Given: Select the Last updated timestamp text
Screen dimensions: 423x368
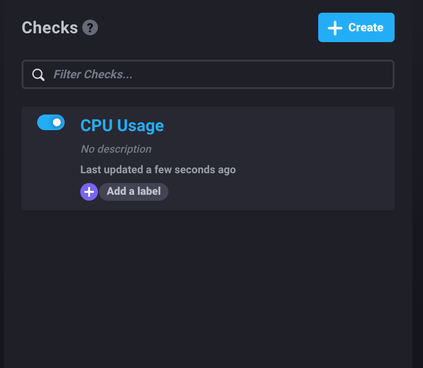Looking at the screenshot, I should pos(158,170).
